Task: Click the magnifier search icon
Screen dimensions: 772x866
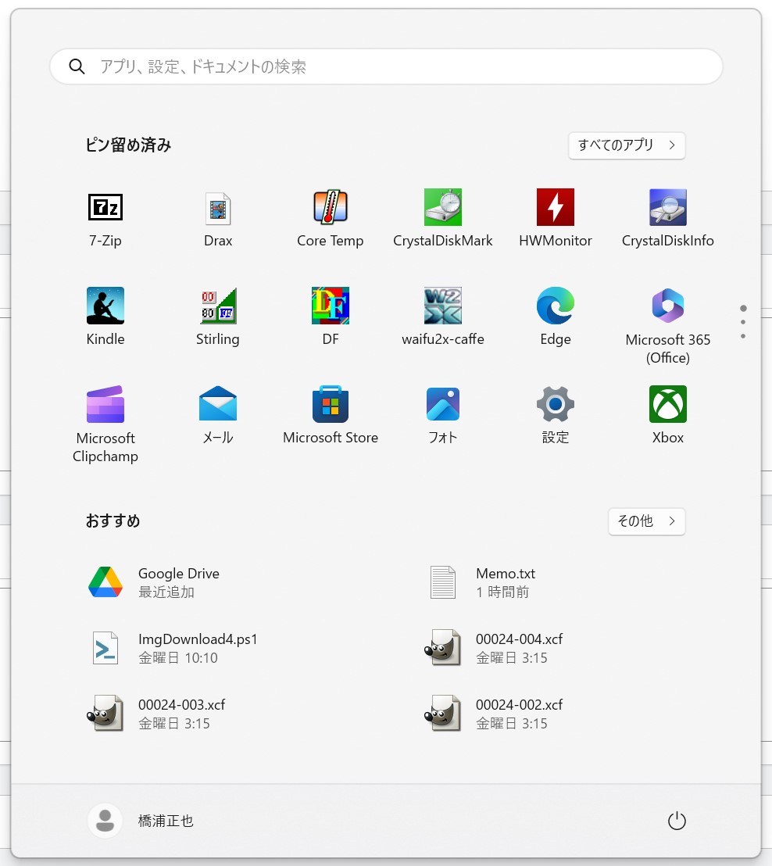Action: [77, 67]
